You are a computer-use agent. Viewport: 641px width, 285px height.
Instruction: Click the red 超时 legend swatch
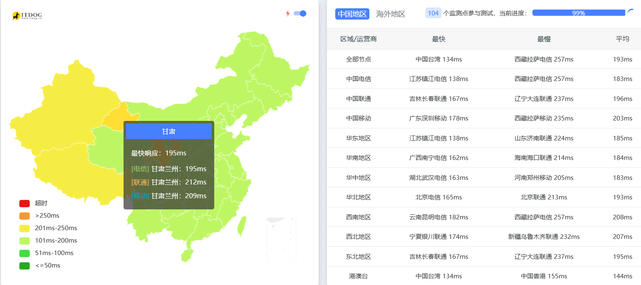(23, 203)
